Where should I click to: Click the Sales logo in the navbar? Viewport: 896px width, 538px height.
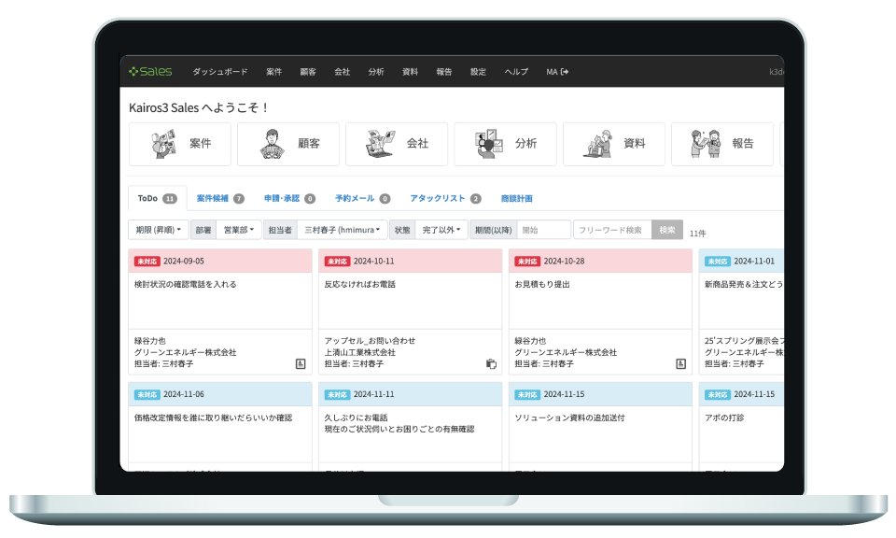pos(150,72)
